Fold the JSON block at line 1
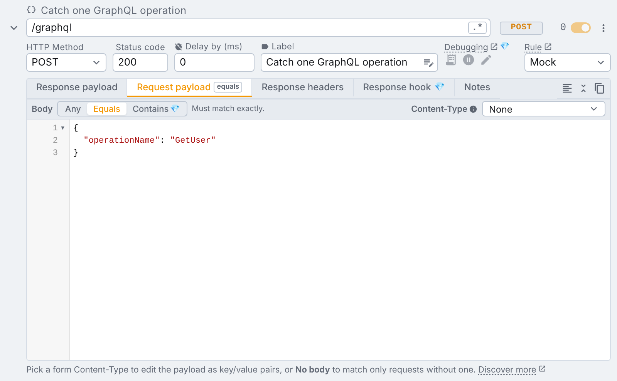 [x=63, y=128]
